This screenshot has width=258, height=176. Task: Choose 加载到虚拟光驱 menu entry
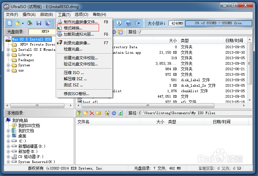(x=84, y=34)
